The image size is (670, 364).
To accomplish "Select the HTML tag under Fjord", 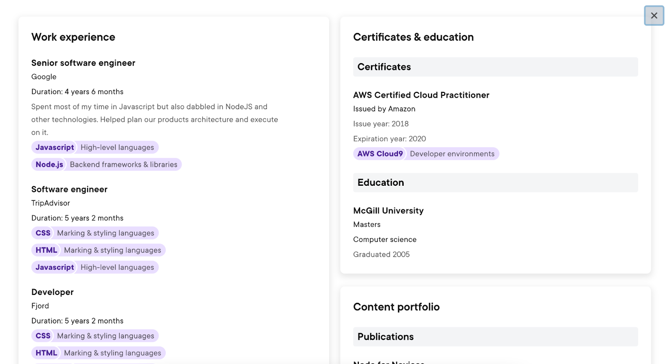I will point(98,353).
